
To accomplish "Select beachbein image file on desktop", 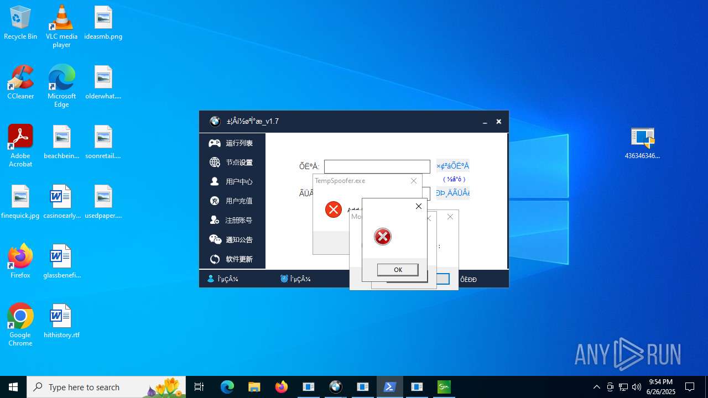I will [61, 143].
